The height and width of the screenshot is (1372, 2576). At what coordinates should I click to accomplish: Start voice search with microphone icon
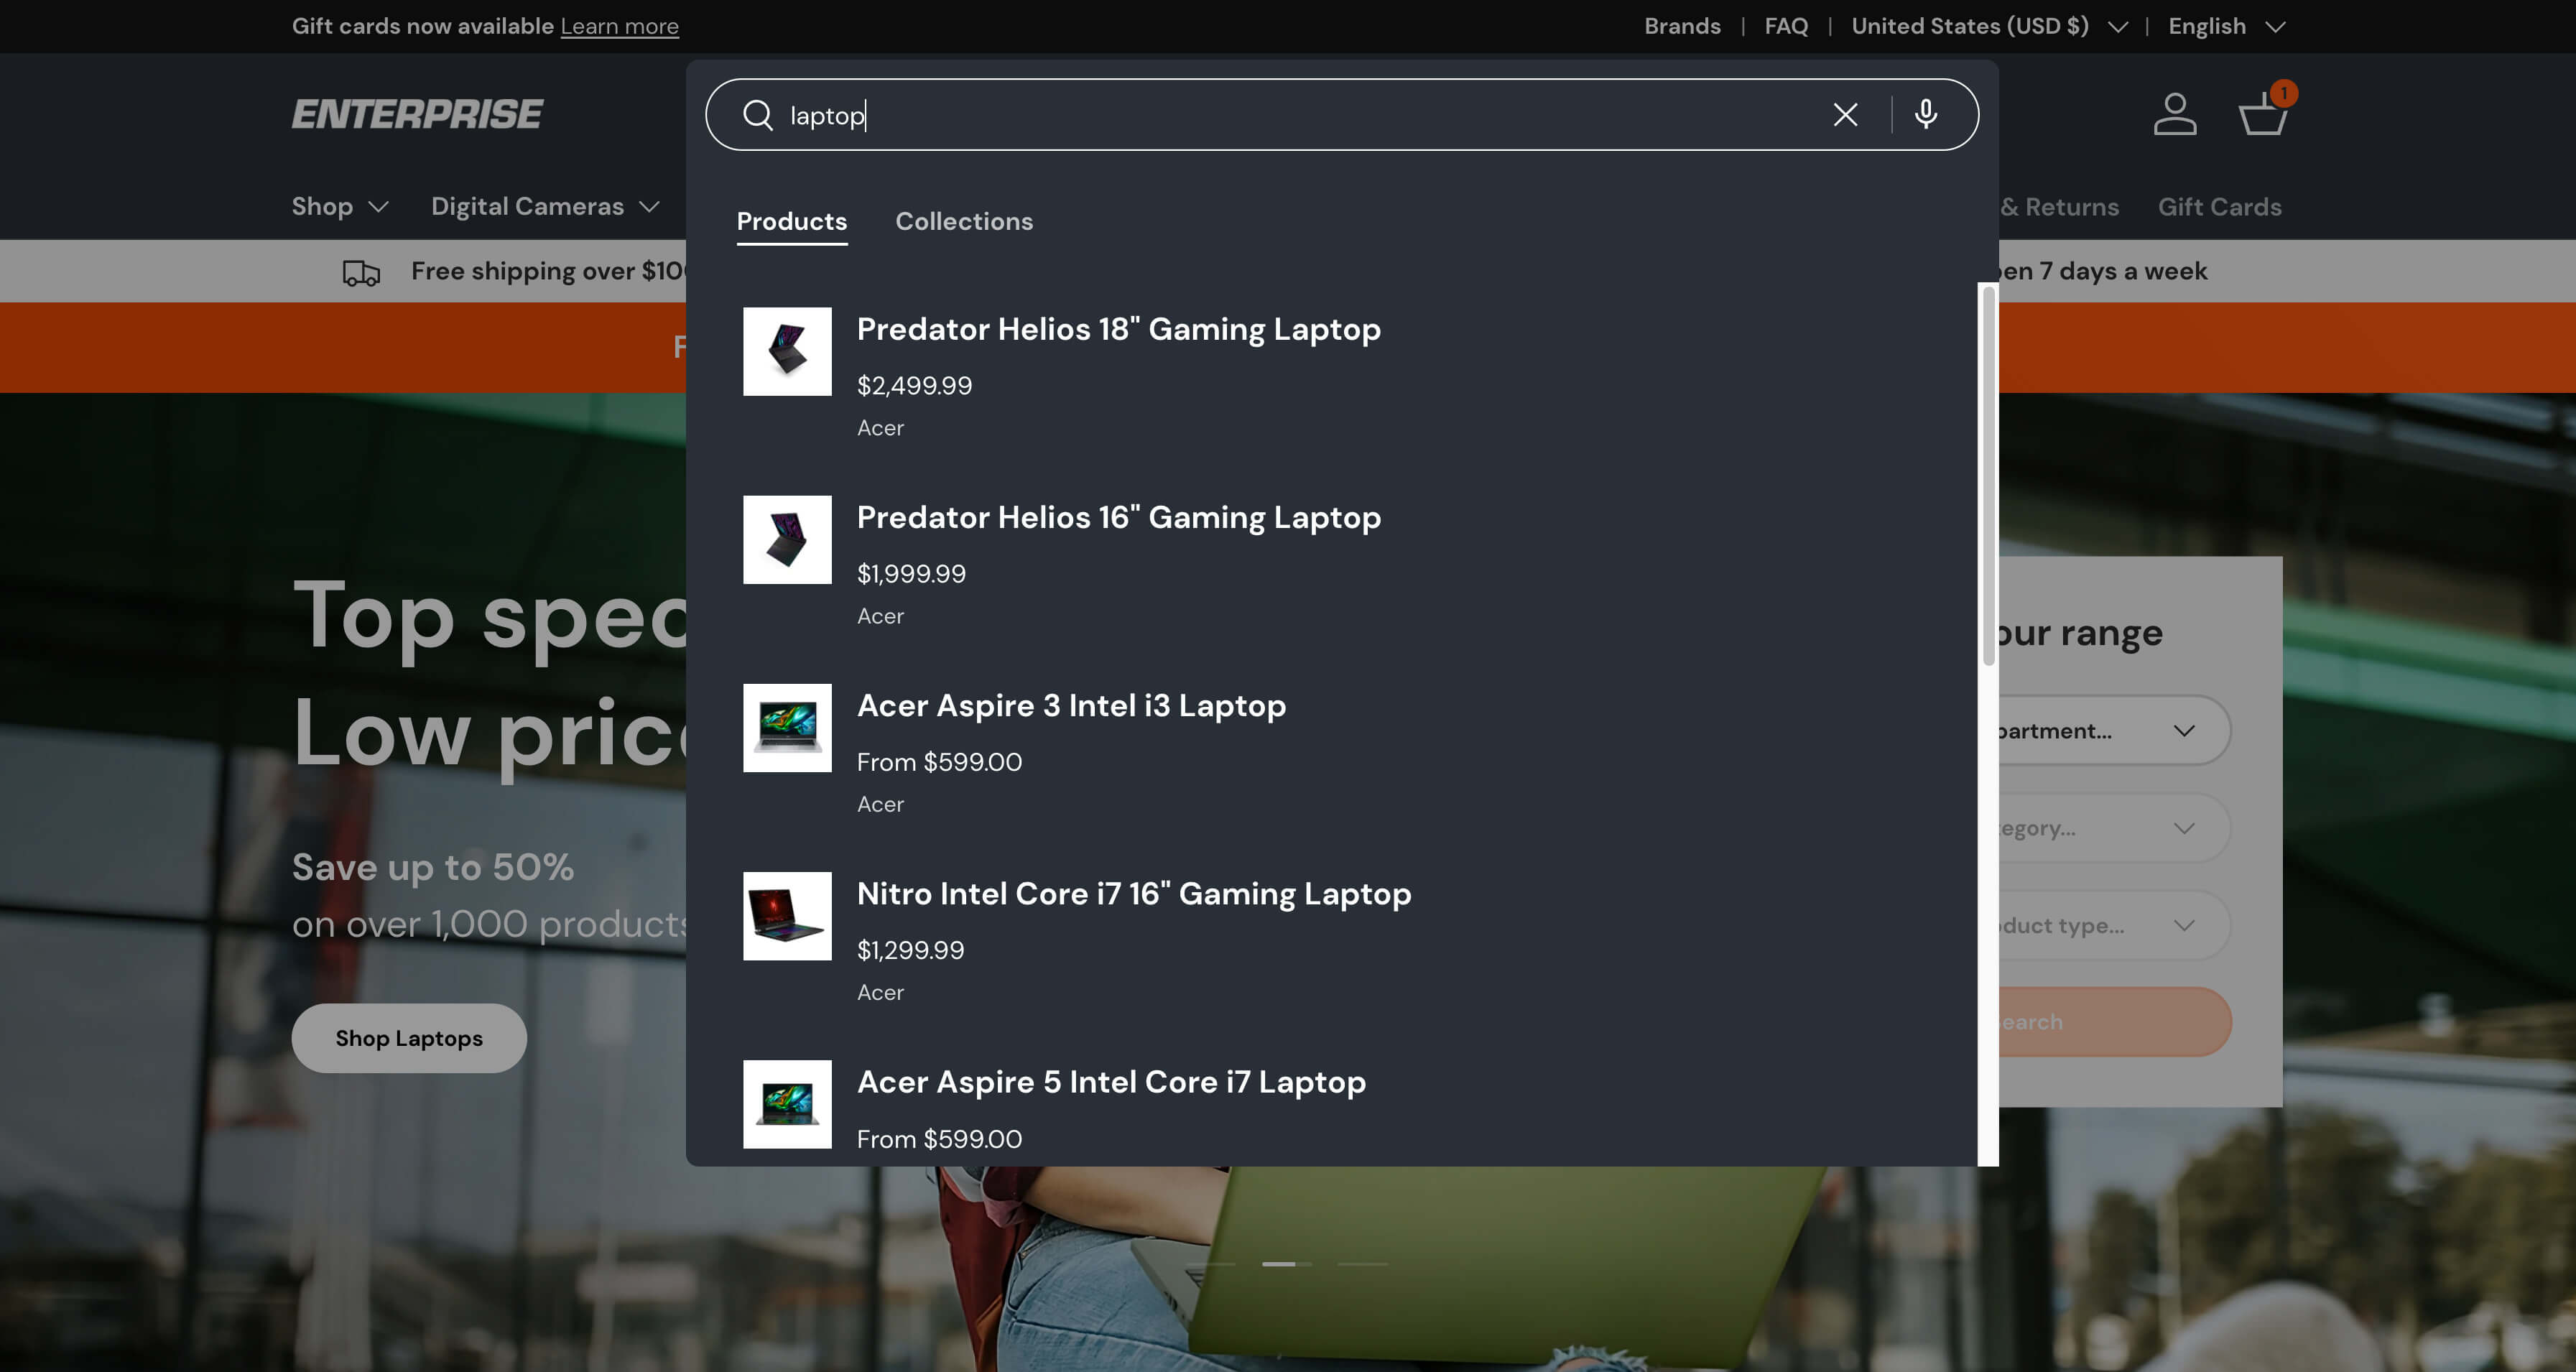[x=1926, y=115]
